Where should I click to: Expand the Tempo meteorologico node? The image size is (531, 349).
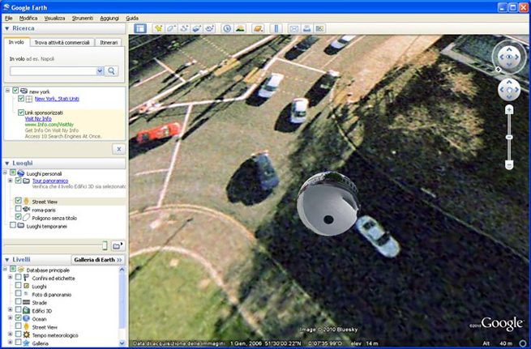tap(11, 334)
